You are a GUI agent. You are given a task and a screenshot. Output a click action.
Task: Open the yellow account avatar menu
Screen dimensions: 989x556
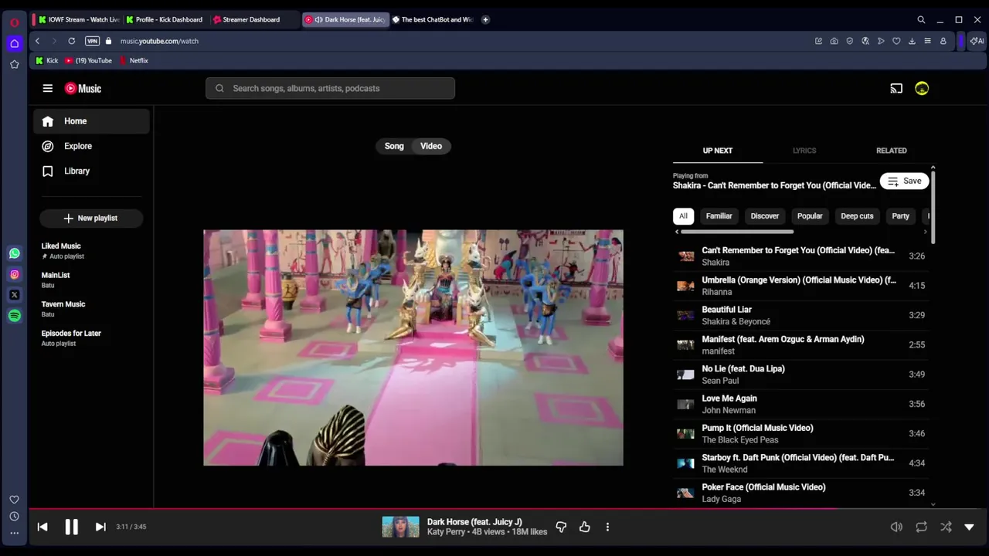click(922, 88)
